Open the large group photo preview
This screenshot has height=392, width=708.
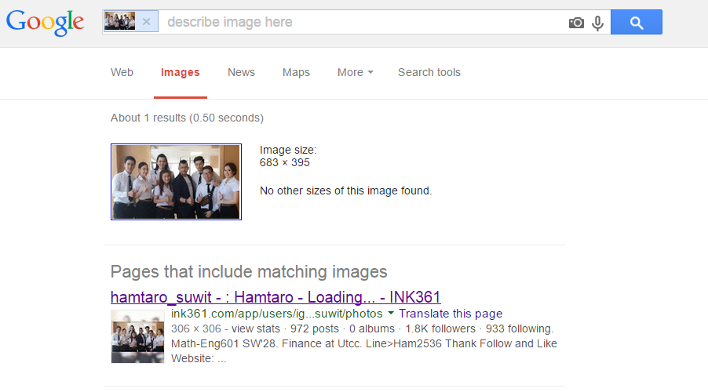tap(176, 182)
